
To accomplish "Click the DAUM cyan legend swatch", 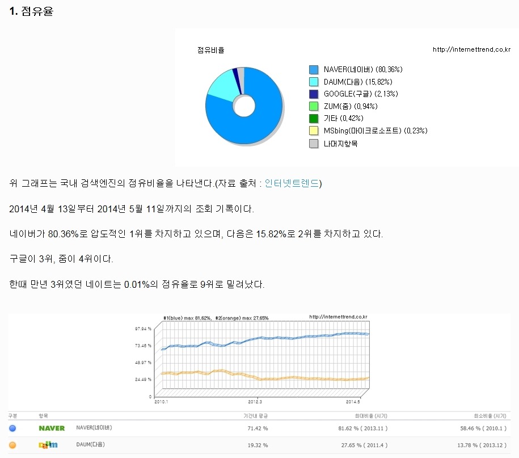I will (314, 82).
